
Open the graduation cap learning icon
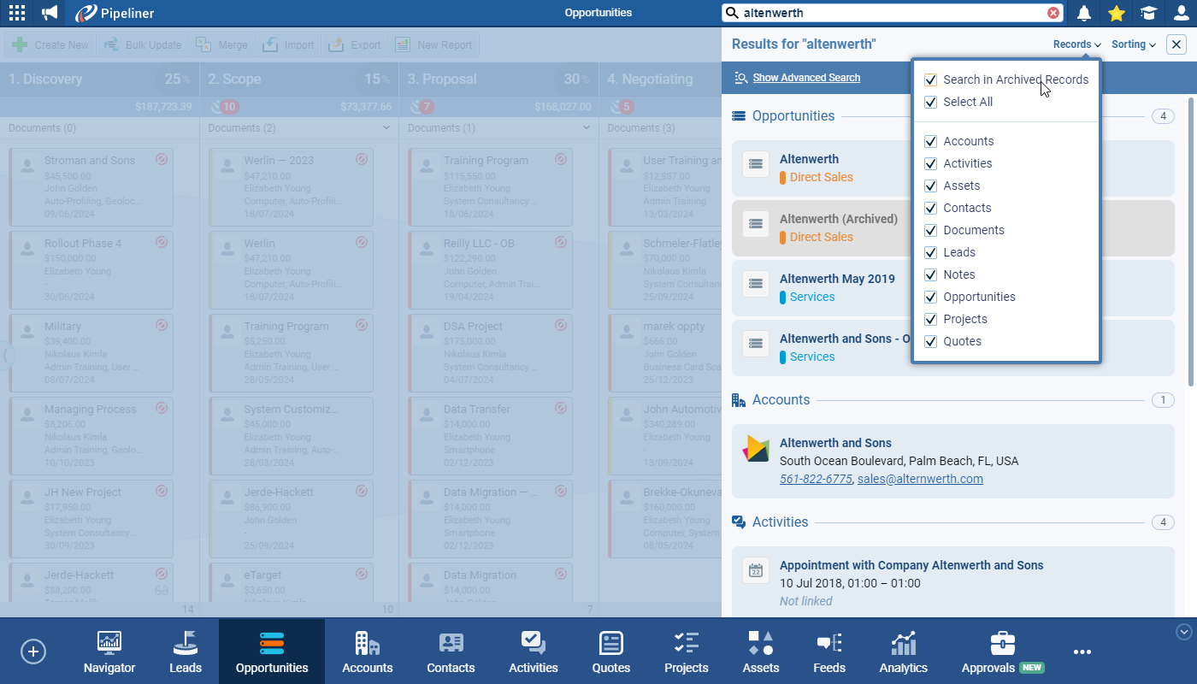1148,13
